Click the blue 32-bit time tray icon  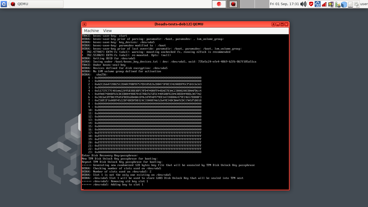pos(317,4)
